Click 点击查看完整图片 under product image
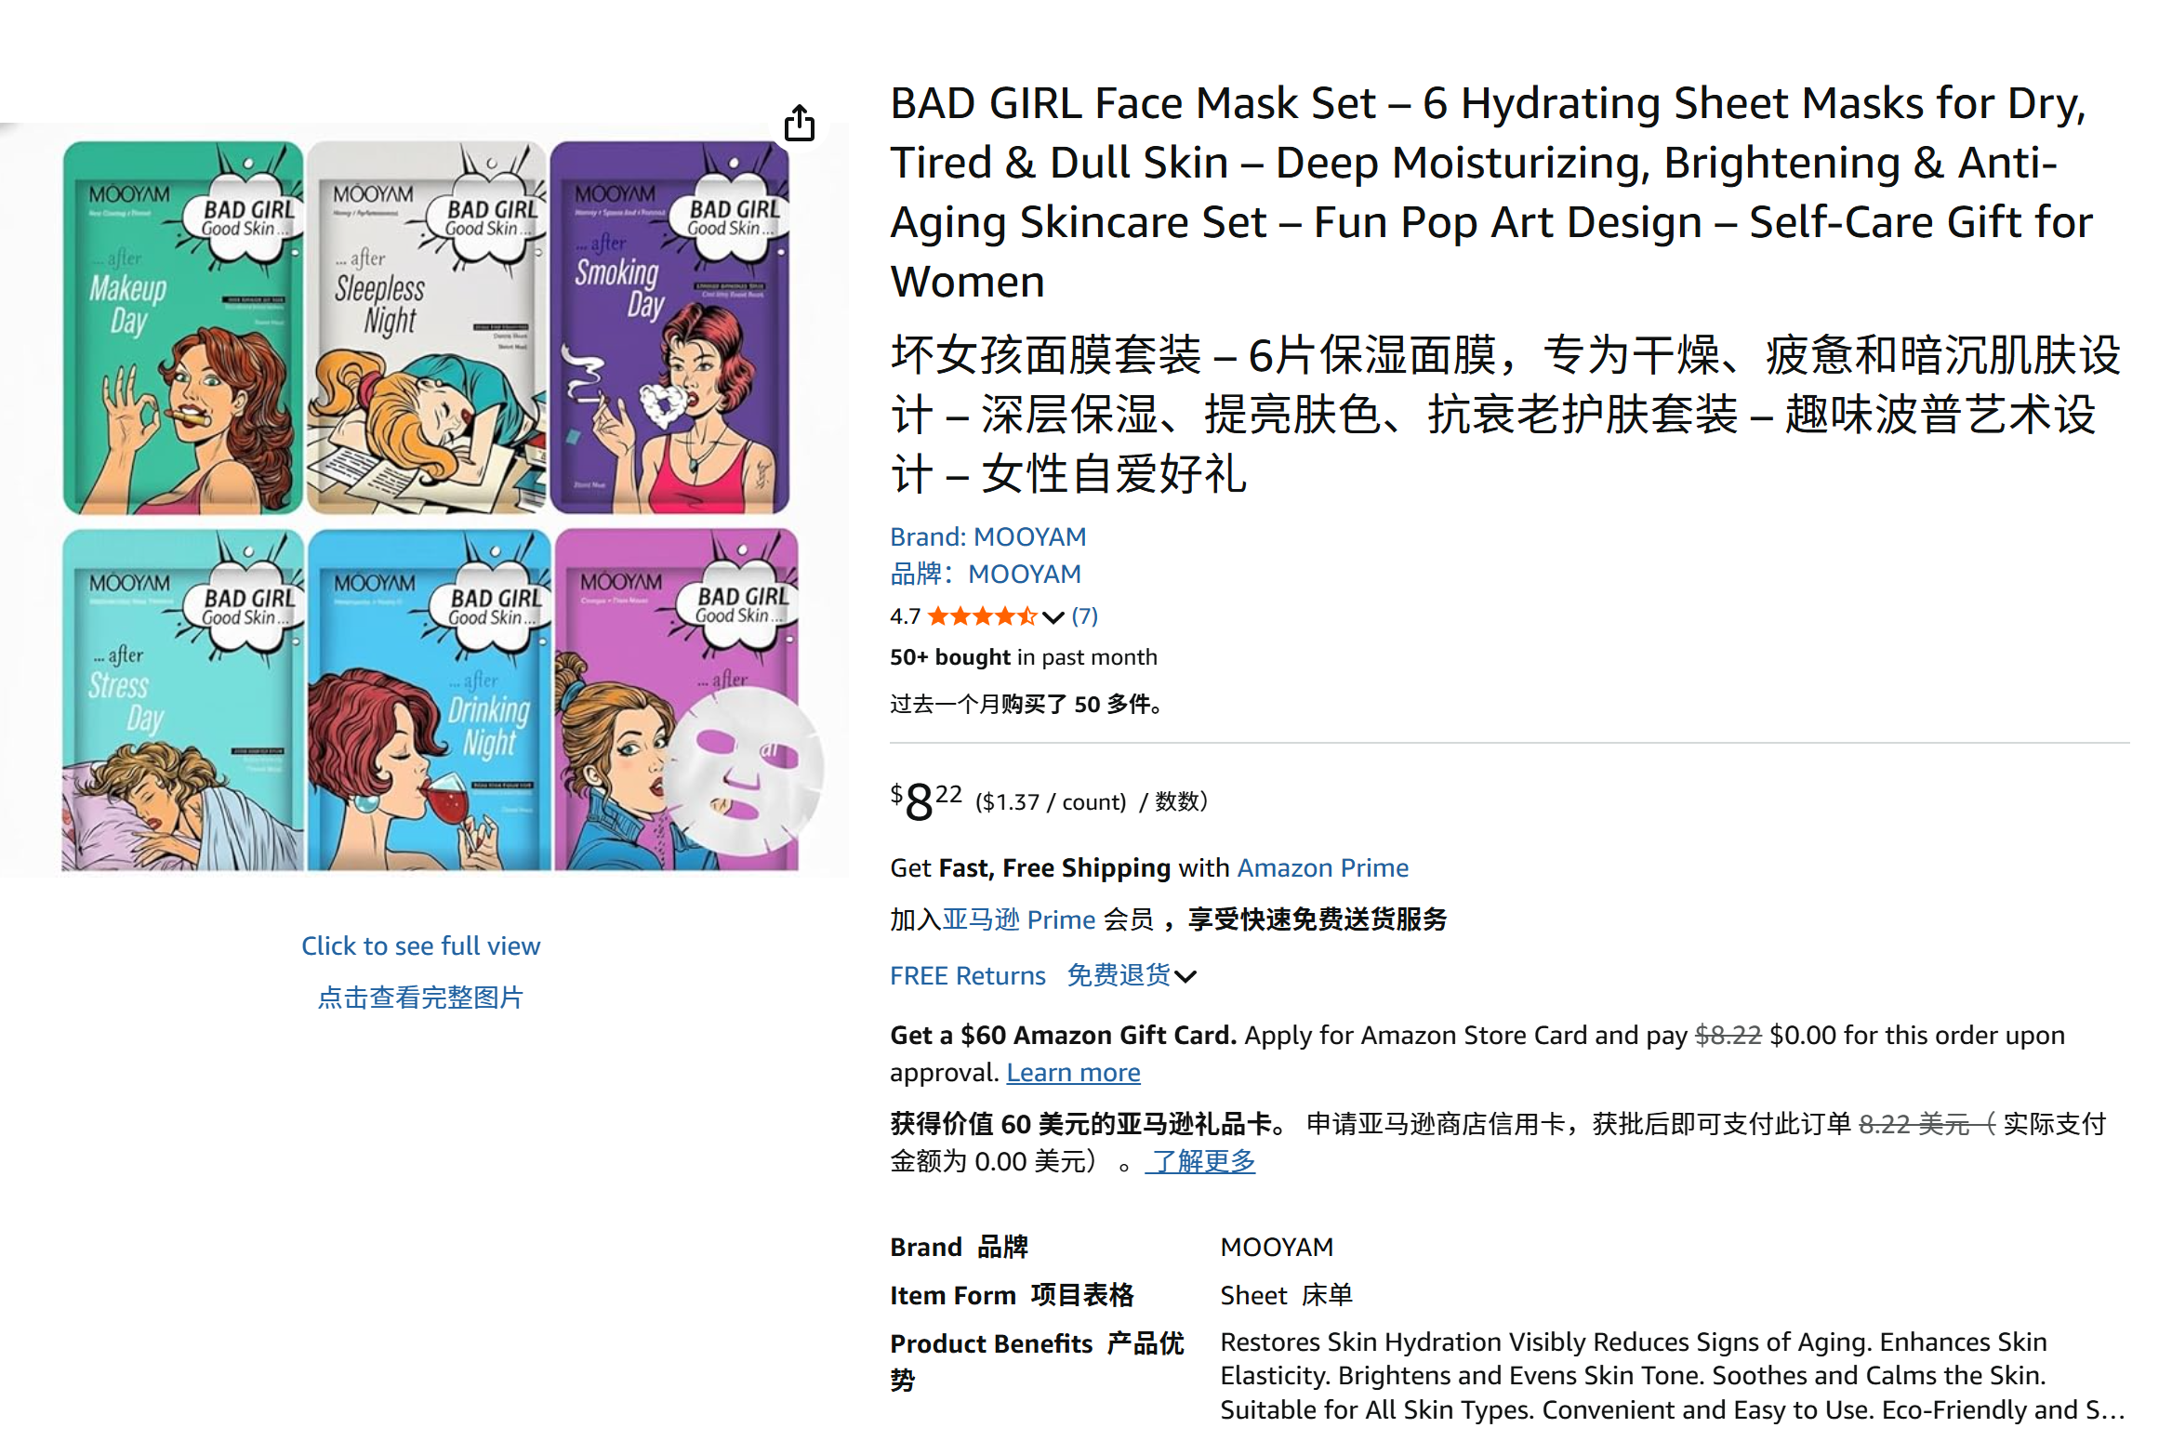Image resolution: width=2172 pixels, height=1441 pixels. click(x=420, y=998)
